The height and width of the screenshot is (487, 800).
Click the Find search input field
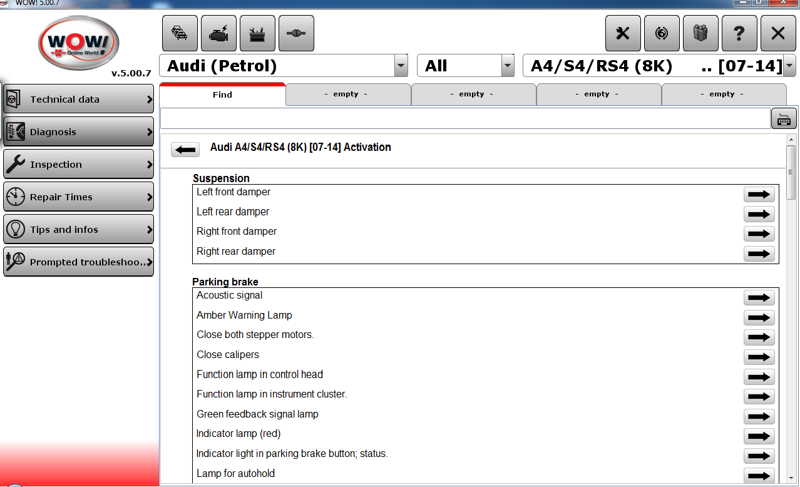465,118
